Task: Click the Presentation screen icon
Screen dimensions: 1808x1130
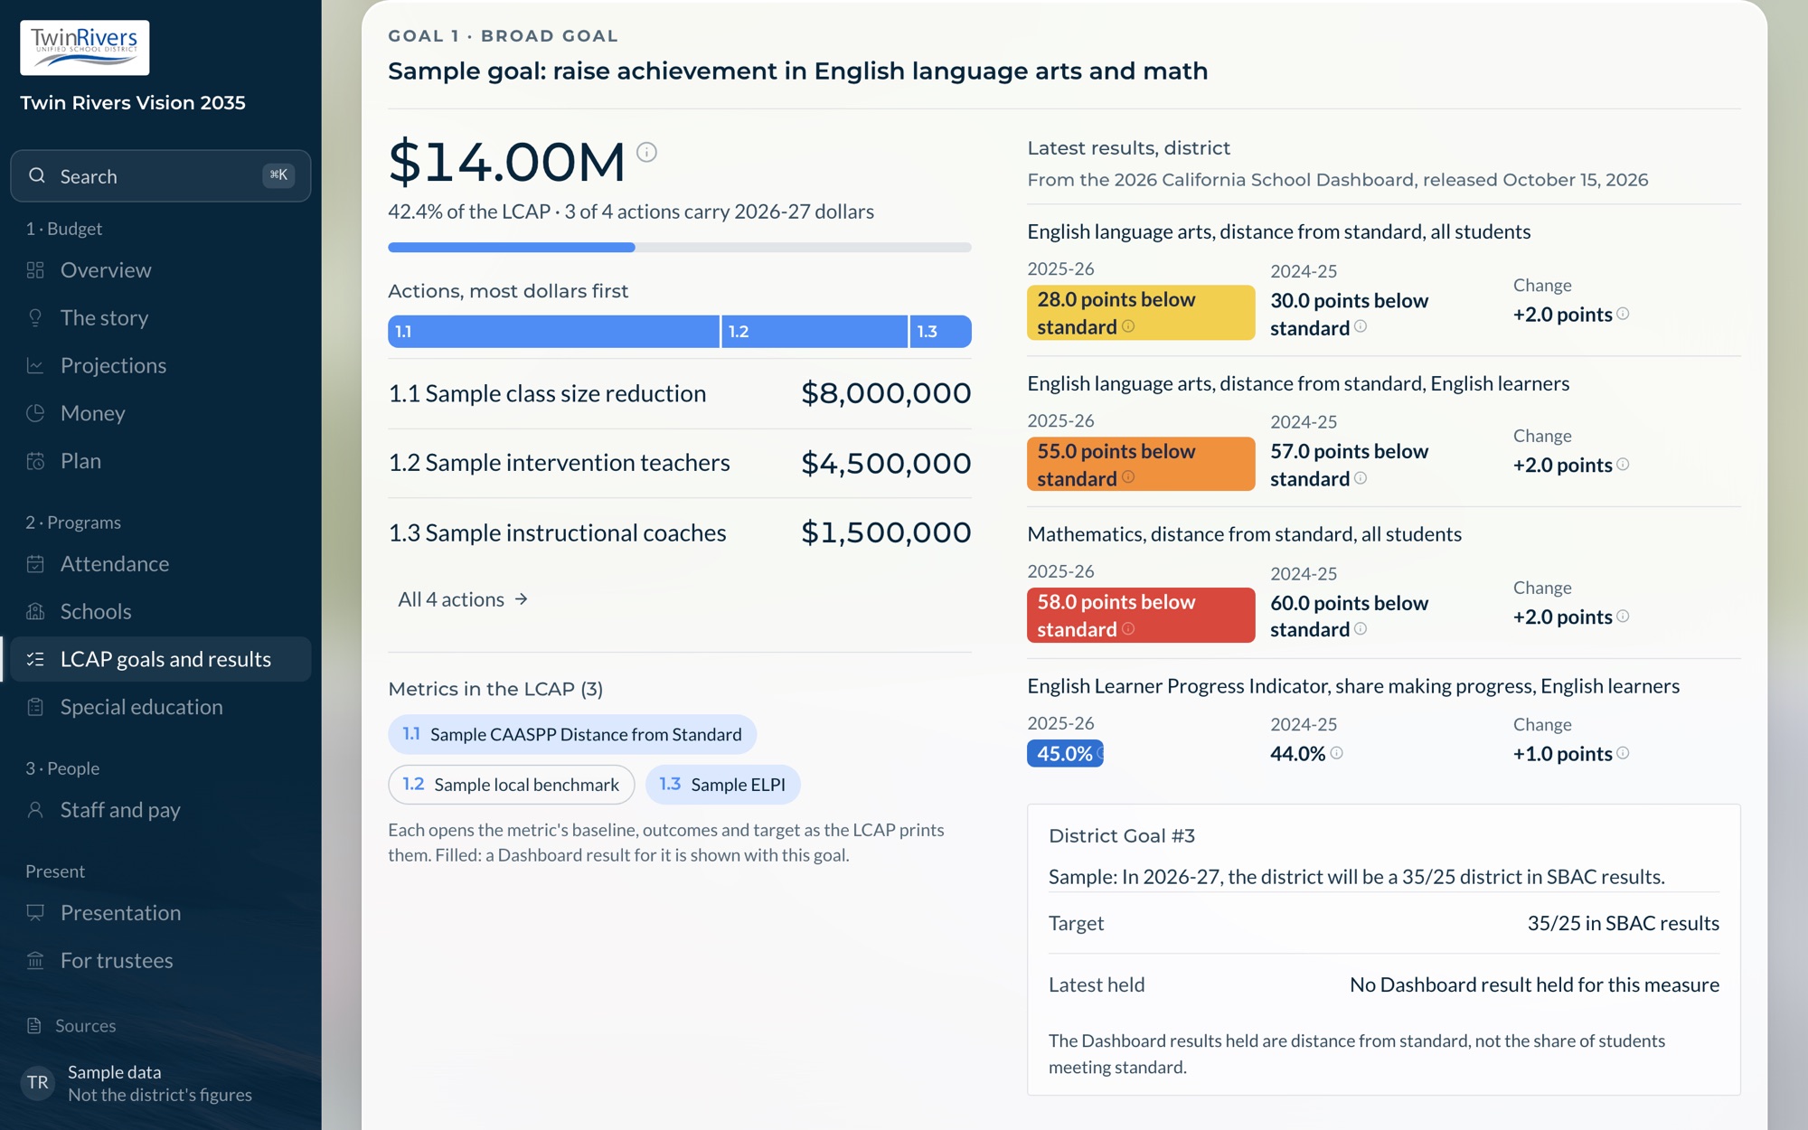Action: (35, 913)
